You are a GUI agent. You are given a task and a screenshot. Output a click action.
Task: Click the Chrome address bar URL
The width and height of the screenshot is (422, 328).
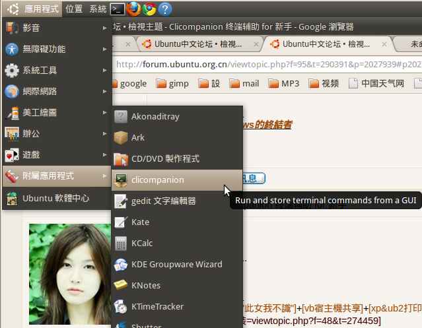click(267, 65)
